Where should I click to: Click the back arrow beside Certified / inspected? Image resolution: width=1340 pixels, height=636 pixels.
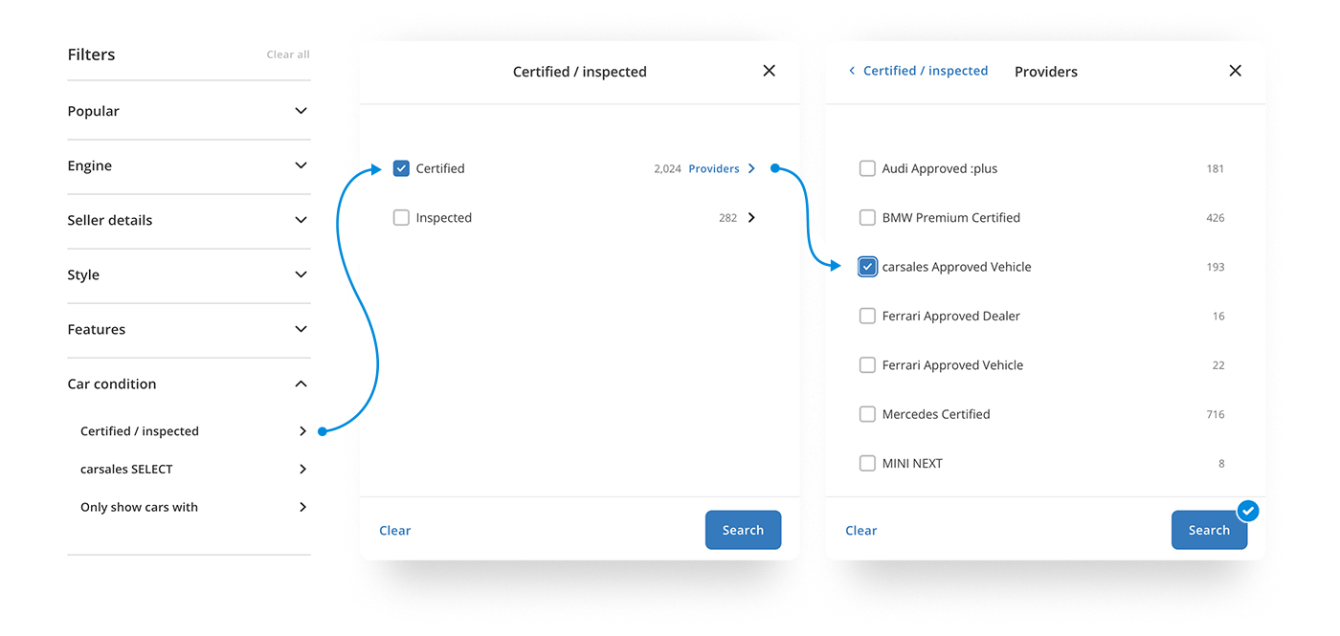(852, 71)
